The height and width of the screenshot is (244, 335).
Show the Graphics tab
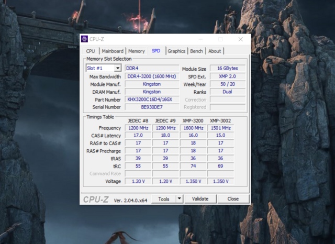176,51
